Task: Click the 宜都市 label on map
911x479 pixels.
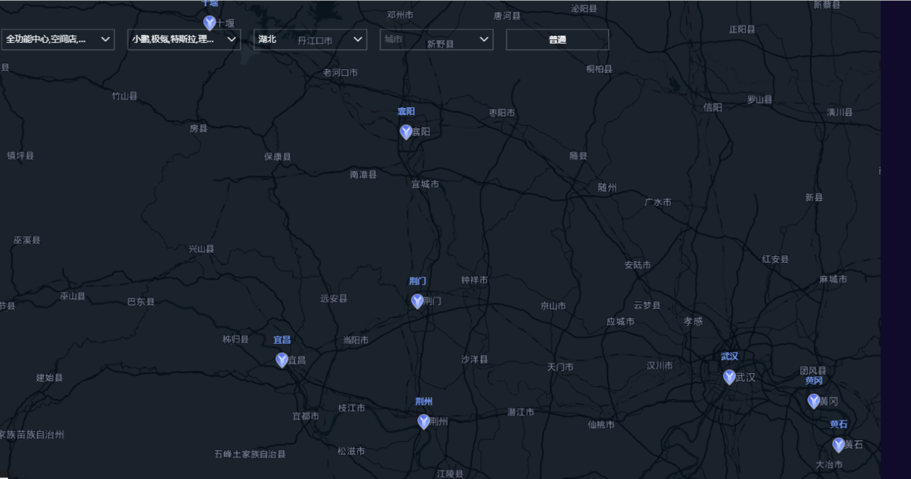Action: 306,416
